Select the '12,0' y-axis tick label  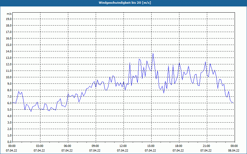(9, 64)
